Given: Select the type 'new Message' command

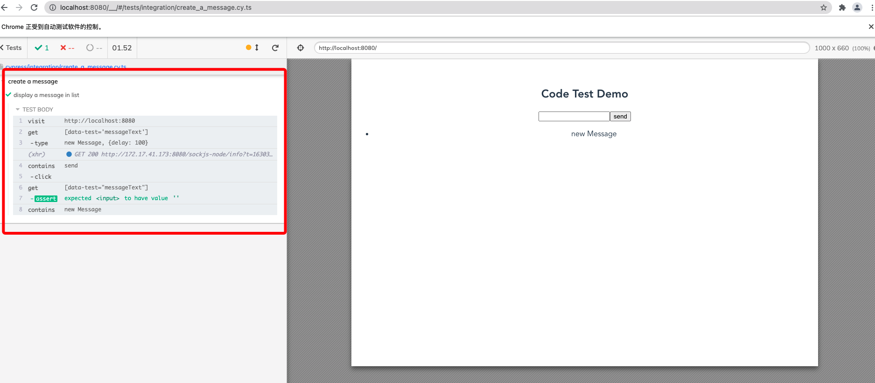Looking at the screenshot, I should coord(145,143).
